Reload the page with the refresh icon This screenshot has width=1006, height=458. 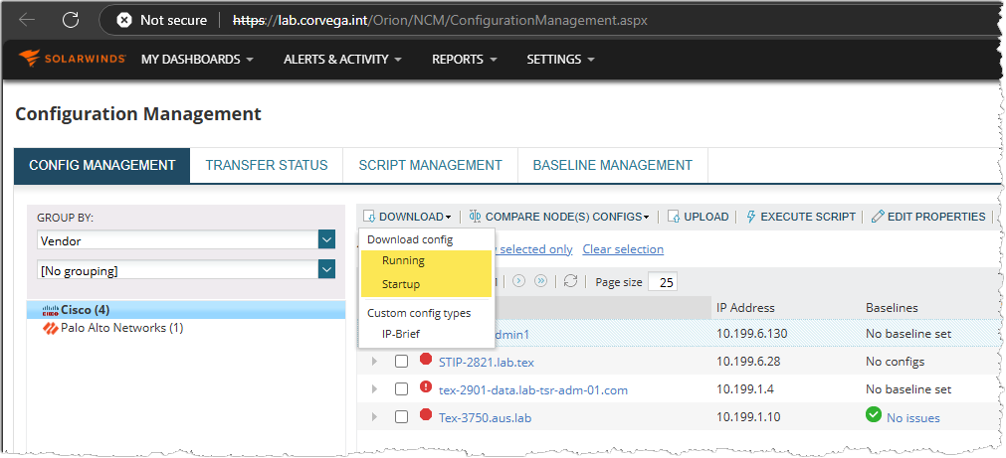point(71,20)
